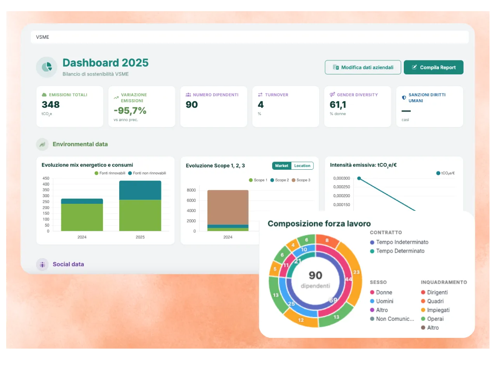The height and width of the screenshot is (365, 497).
Task: Click the Gender Diversity value 61,1
Action: [x=338, y=105]
